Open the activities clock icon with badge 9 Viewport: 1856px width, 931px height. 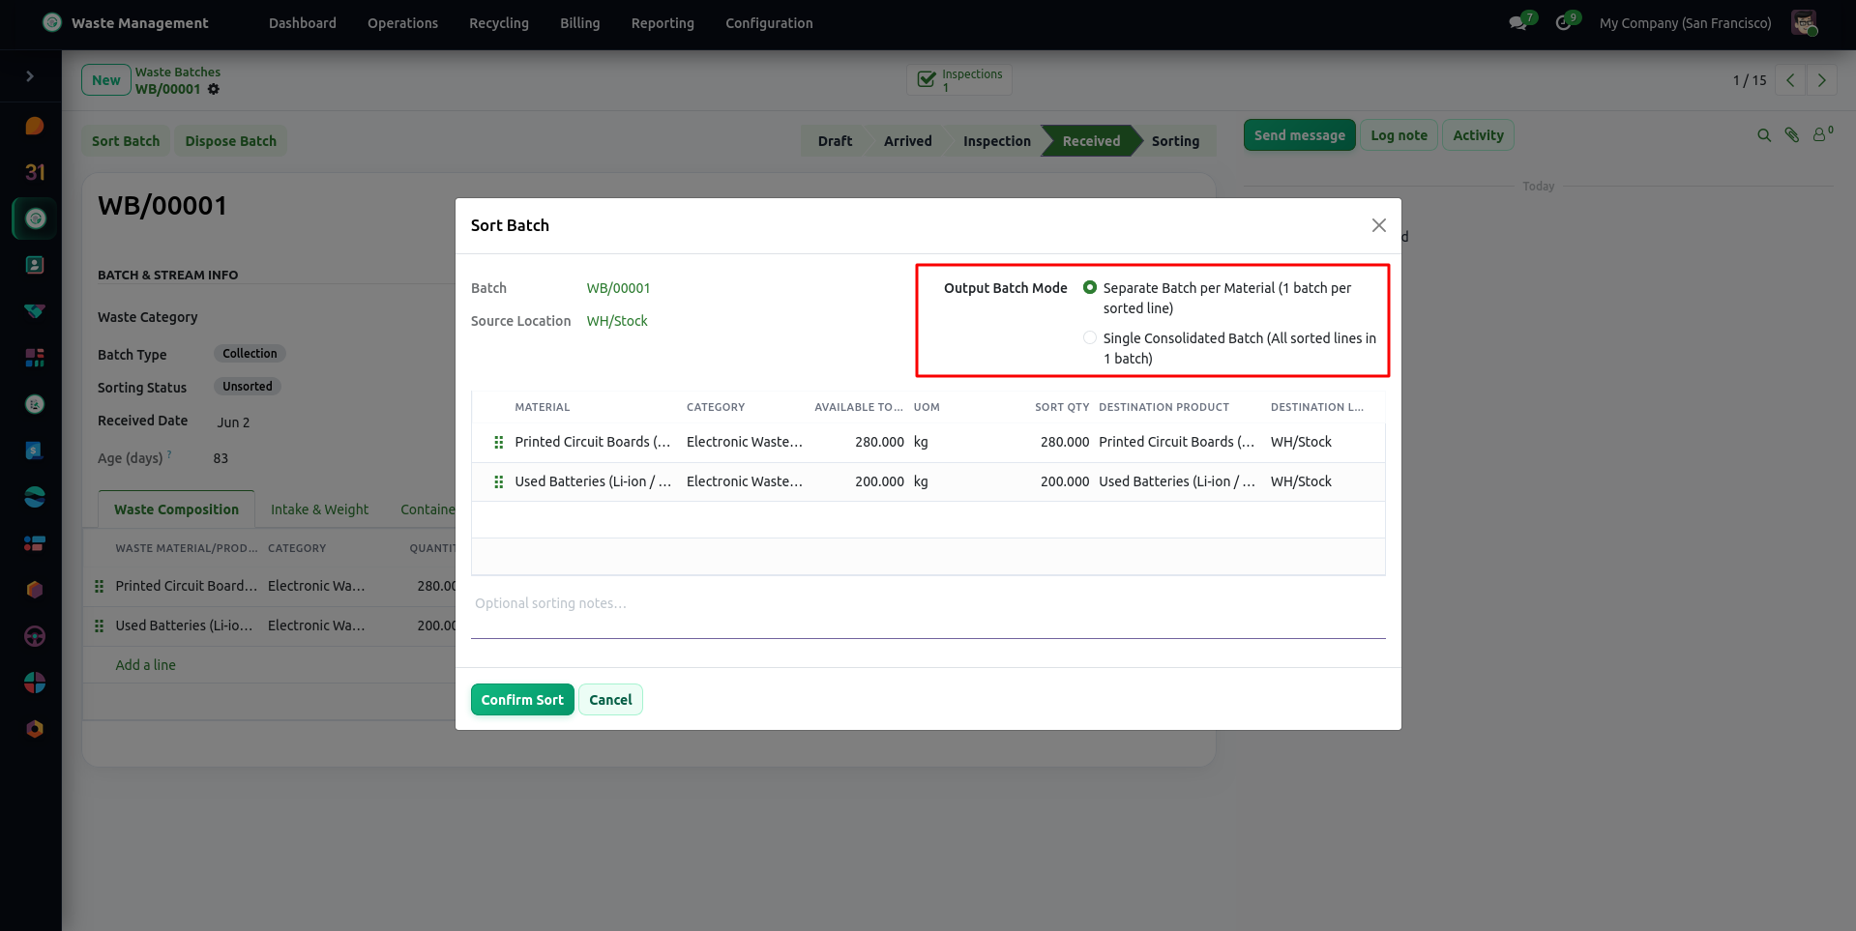[x=1564, y=22]
